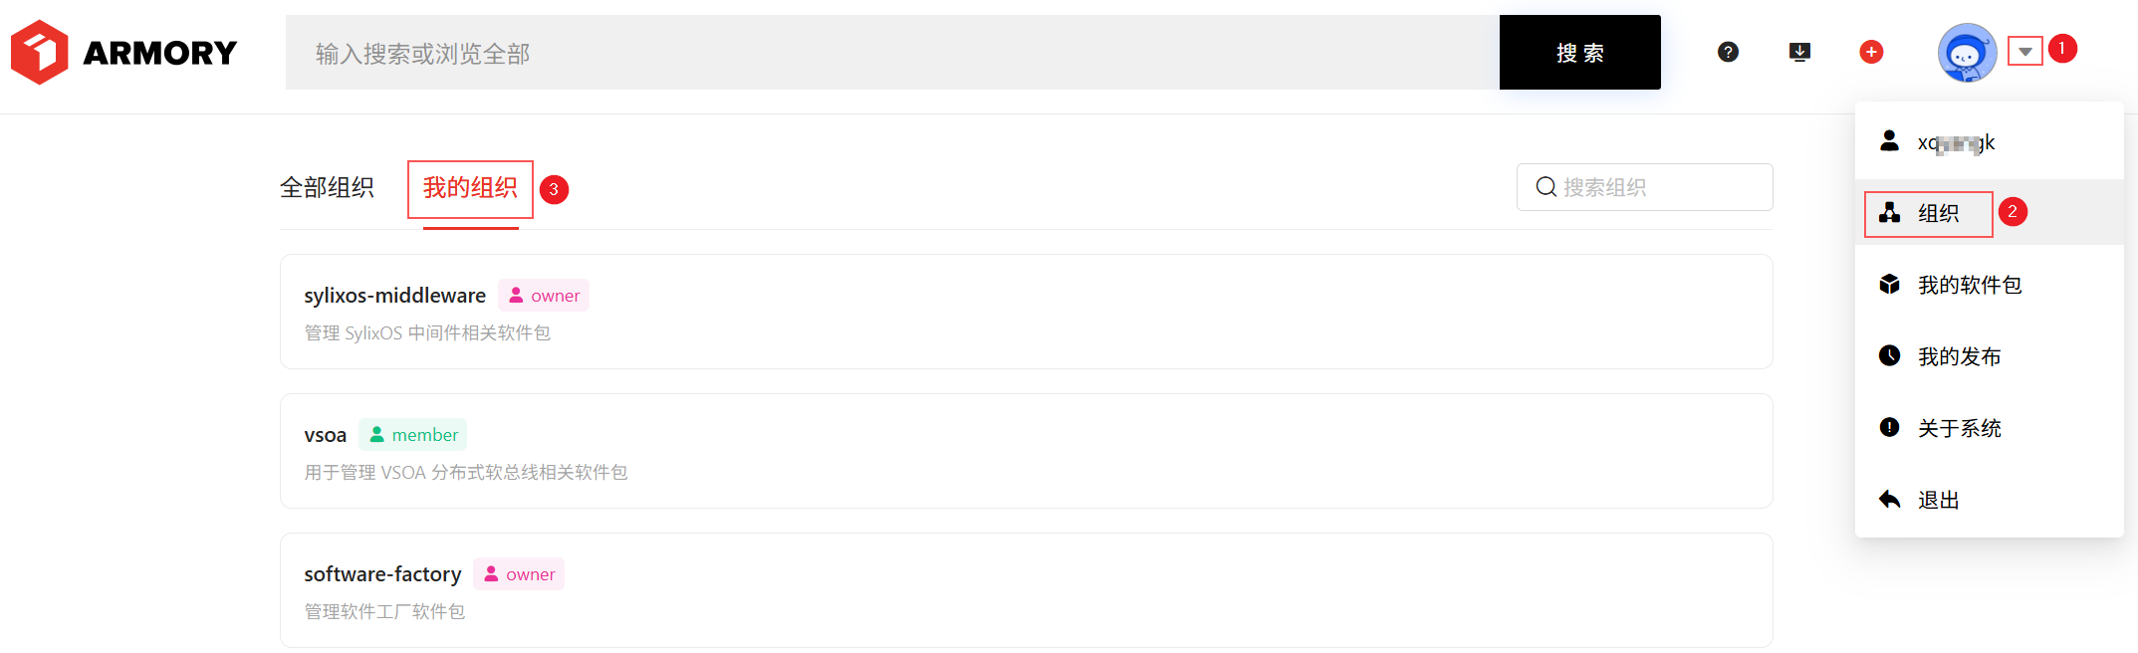The height and width of the screenshot is (653, 2138).
Task: Click the clock icon beside 我的发布
Action: [x=1889, y=355]
